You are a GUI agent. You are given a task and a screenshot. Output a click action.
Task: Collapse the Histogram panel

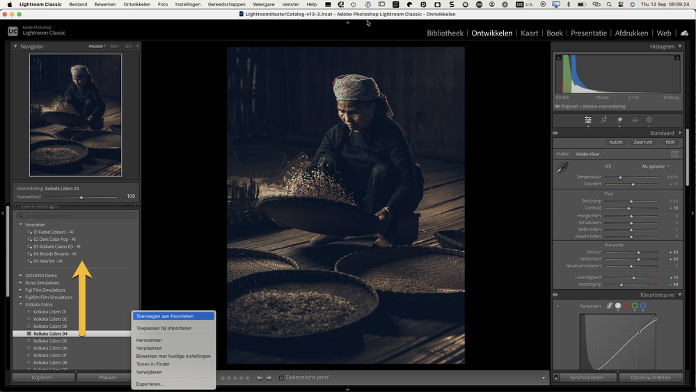pos(679,46)
